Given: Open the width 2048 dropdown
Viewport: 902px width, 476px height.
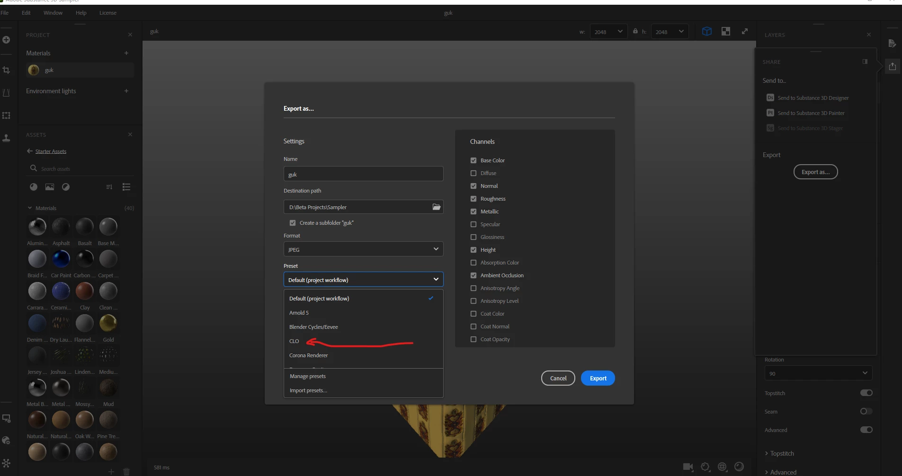Looking at the screenshot, I should (x=608, y=32).
